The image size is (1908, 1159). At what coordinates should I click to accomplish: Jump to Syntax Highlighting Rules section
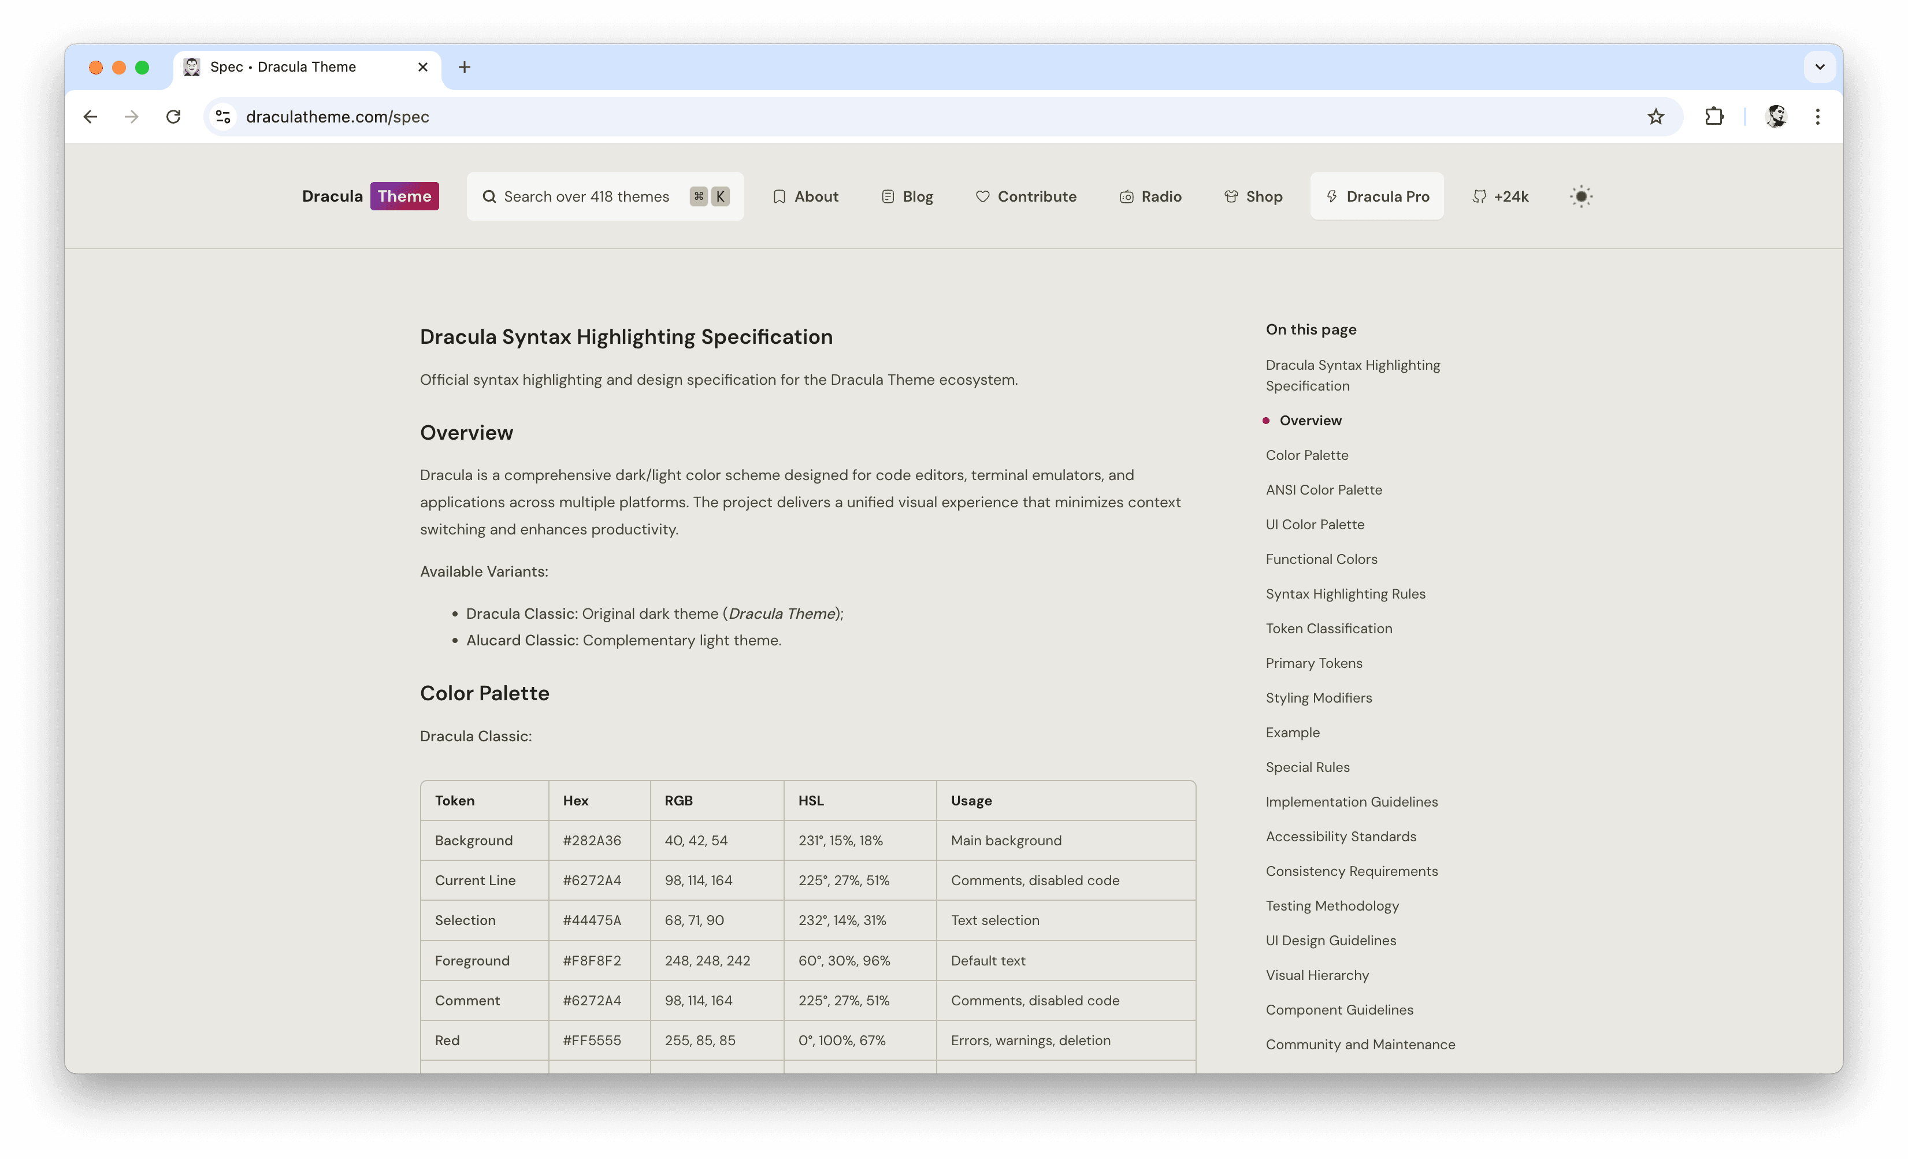(x=1345, y=594)
